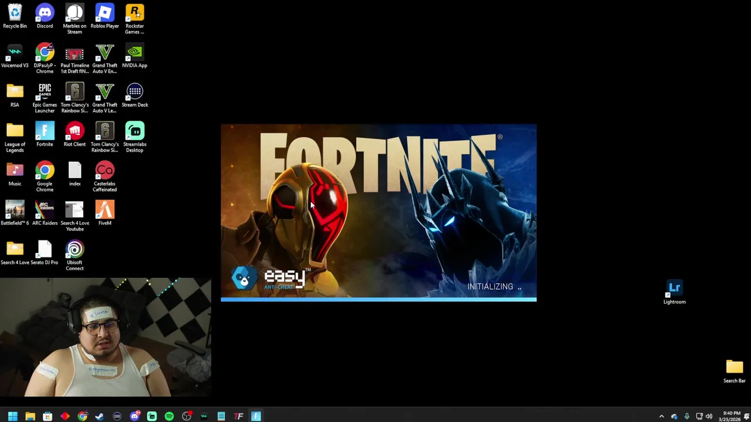Select the ARC Raiders desktop shortcut

[x=45, y=213]
